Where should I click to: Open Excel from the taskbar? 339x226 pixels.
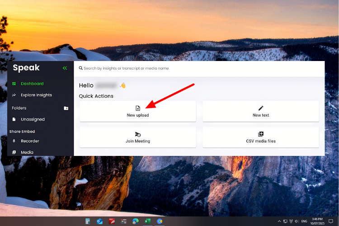pos(147,221)
